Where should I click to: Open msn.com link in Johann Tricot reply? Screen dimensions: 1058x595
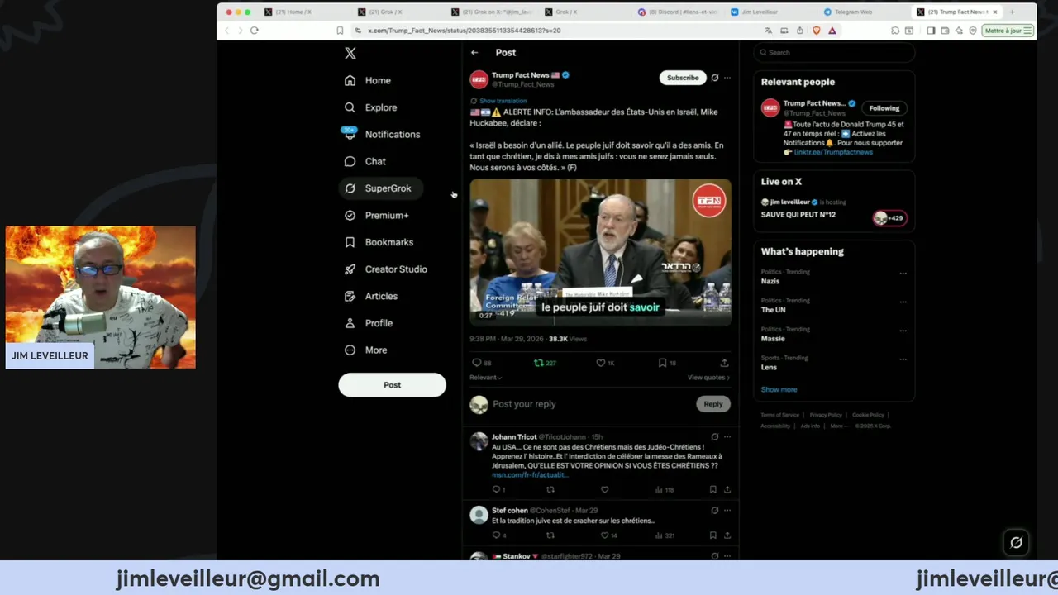pos(530,475)
